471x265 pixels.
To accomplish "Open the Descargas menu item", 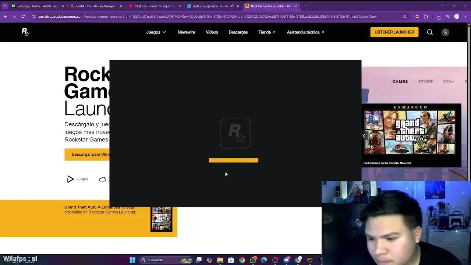I will coord(238,32).
